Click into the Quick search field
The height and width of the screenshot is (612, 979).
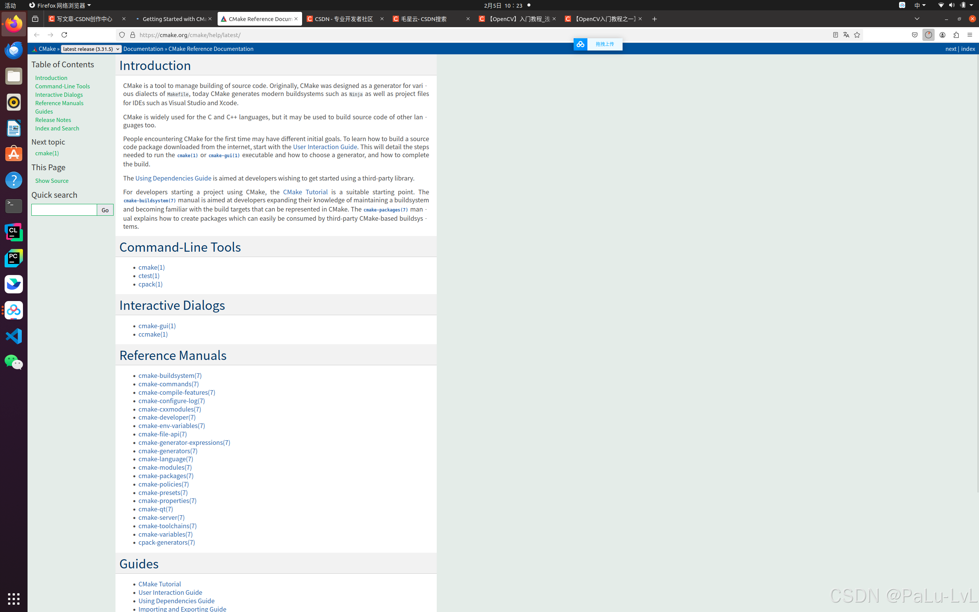click(64, 210)
